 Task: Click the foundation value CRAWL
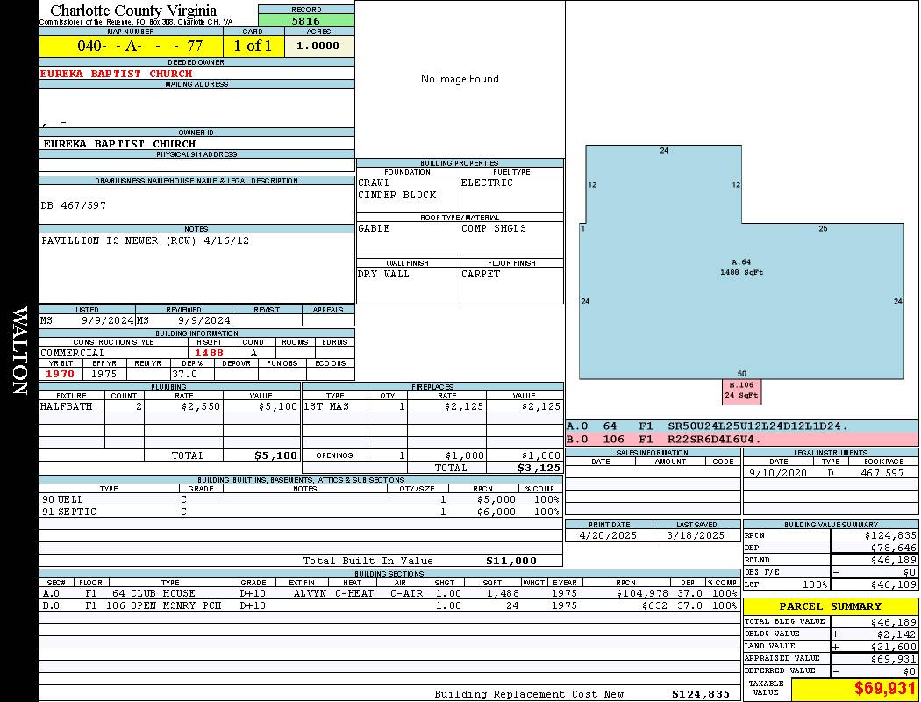point(374,183)
